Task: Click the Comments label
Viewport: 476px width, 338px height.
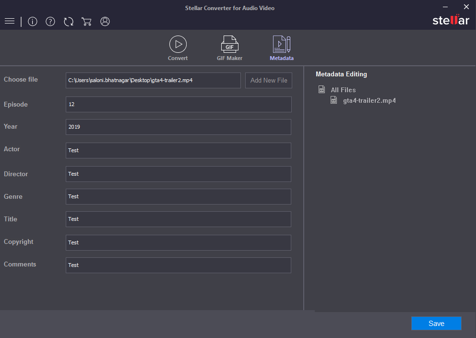Action: click(x=20, y=264)
